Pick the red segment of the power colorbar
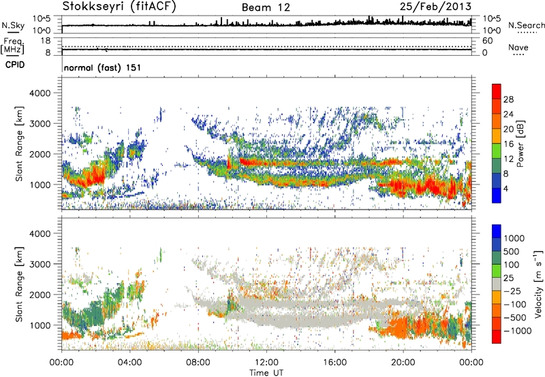545x377 pixels. click(x=497, y=92)
